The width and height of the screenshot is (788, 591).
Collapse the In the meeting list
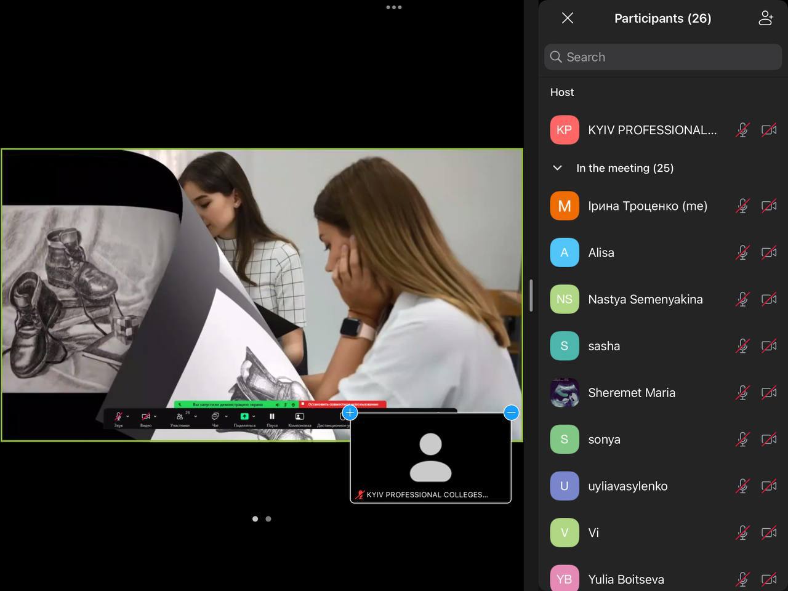coord(558,168)
